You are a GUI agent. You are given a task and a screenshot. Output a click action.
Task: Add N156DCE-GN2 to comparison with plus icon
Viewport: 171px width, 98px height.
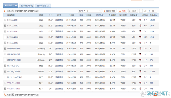click(x=5, y=66)
